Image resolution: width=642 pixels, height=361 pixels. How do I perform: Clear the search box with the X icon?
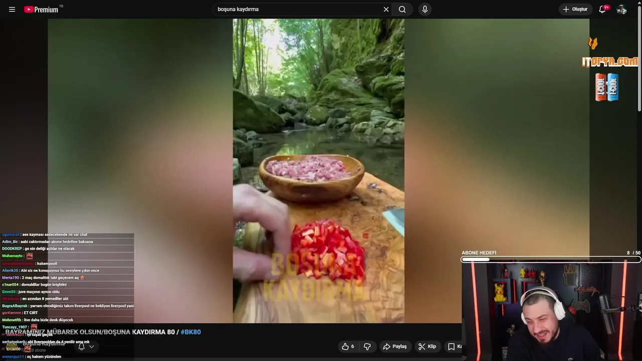[386, 10]
